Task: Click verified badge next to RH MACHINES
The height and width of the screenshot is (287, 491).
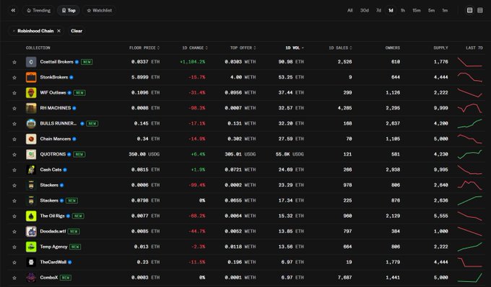Action: coord(74,108)
